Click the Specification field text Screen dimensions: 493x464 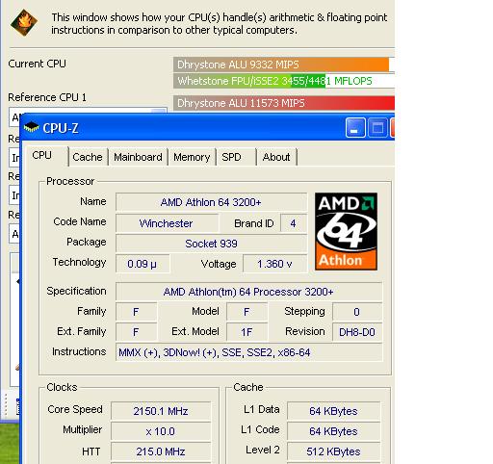[248, 292]
